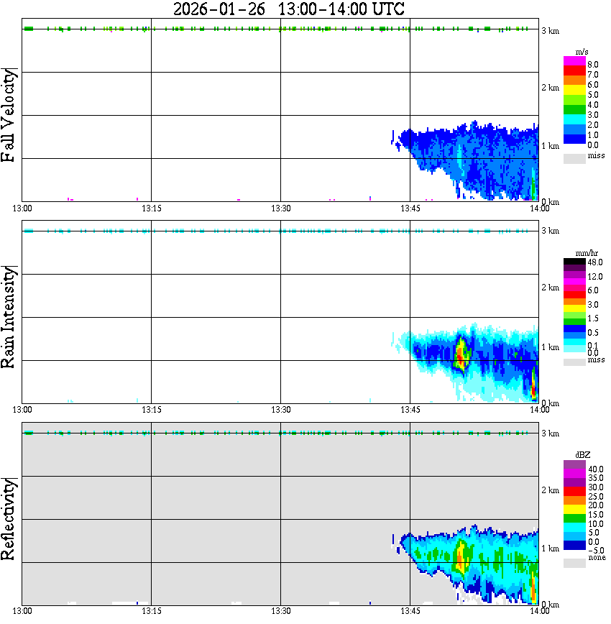The width and height of the screenshot is (611, 624).
Task: Pick the yellow 15.0 dBZ legend swatch
Action: pyautogui.click(x=574, y=510)
